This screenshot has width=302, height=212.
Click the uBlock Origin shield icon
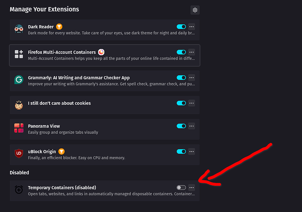tap(19, 153)
